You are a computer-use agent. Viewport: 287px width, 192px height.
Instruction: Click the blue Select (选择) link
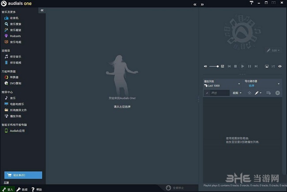pyautogui.click(x=252, y=86)
